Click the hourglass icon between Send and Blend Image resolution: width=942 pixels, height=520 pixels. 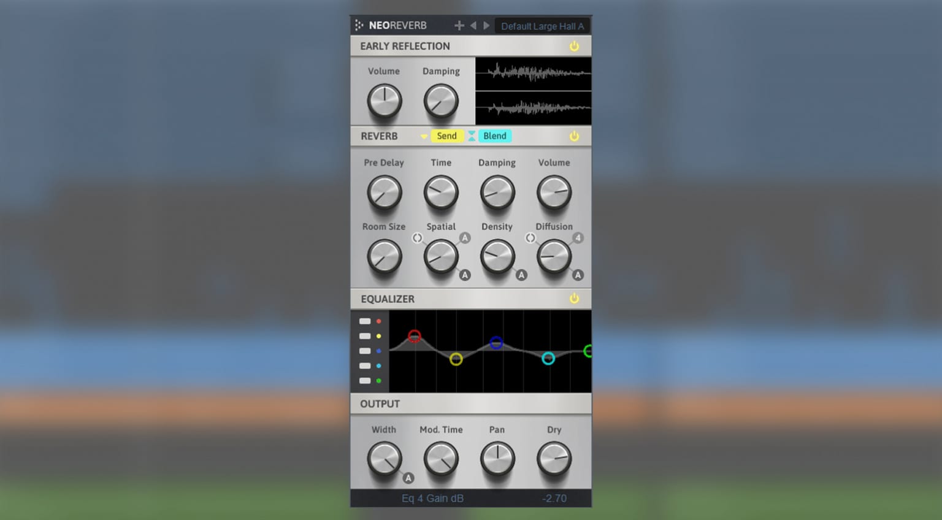(471, 136)
